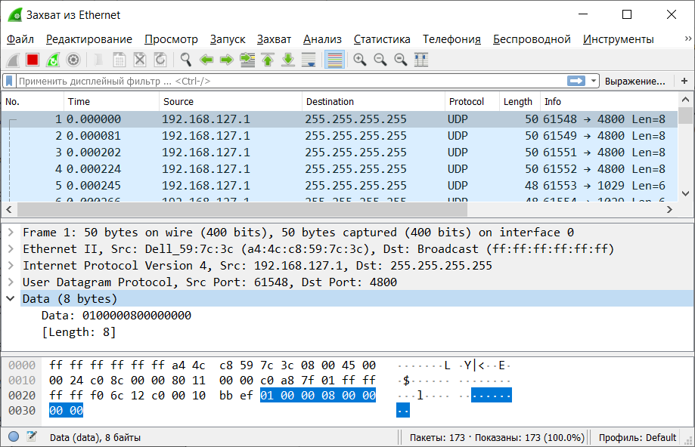Open the Статистика menu
The image size is (695, 447).
click(x=382, y=39)
